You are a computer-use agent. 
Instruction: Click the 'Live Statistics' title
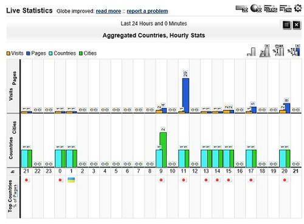click(29, 10)
